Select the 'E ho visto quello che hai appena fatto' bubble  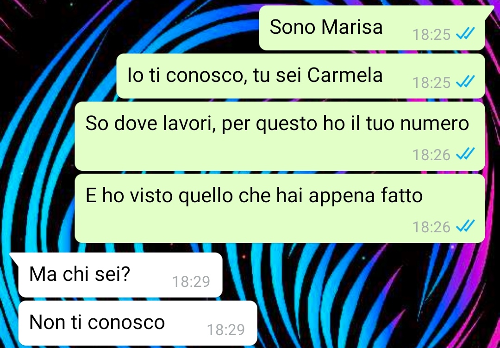280,208
